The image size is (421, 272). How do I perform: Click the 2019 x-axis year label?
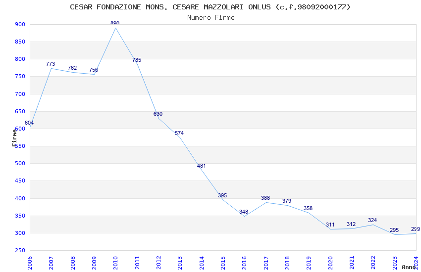309,263
